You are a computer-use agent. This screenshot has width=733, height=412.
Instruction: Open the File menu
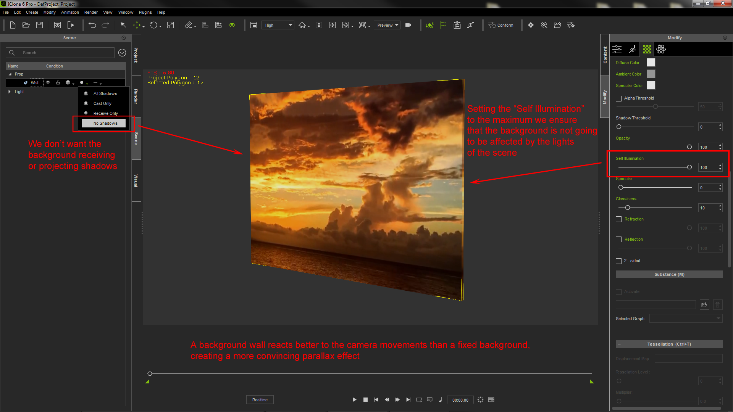[x=6, y=12]
